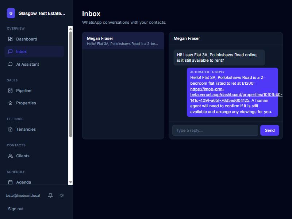Click the Tenancies document icon
This screenshot has width=292, height=219.
point(11,129)
